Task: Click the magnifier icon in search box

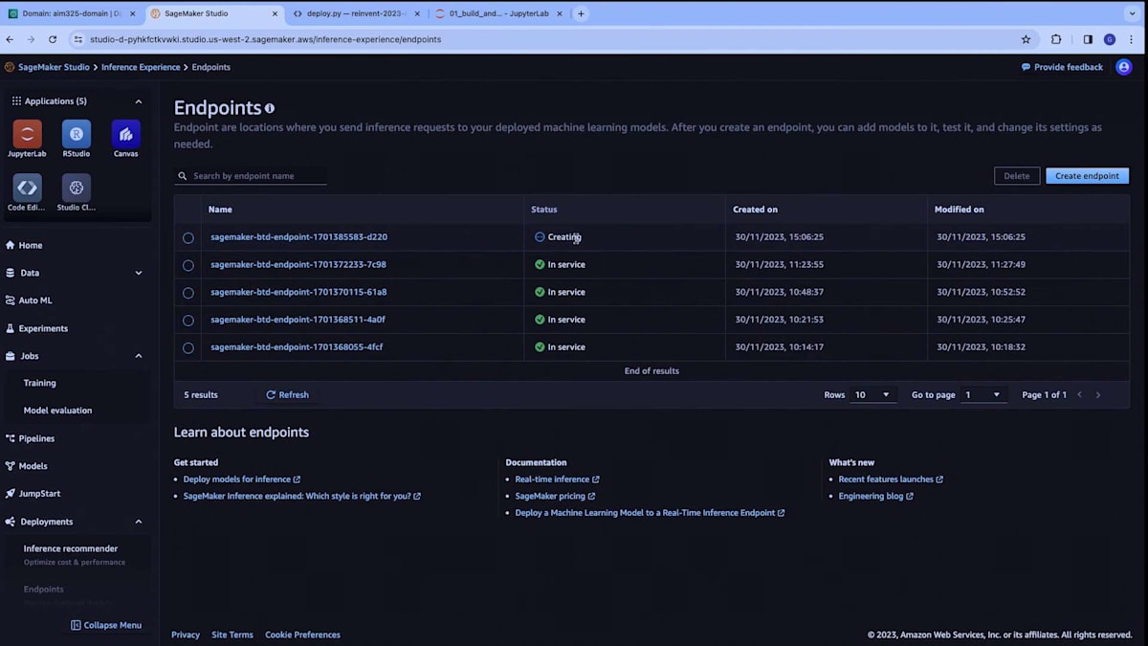Action: [x=183, y=176]
